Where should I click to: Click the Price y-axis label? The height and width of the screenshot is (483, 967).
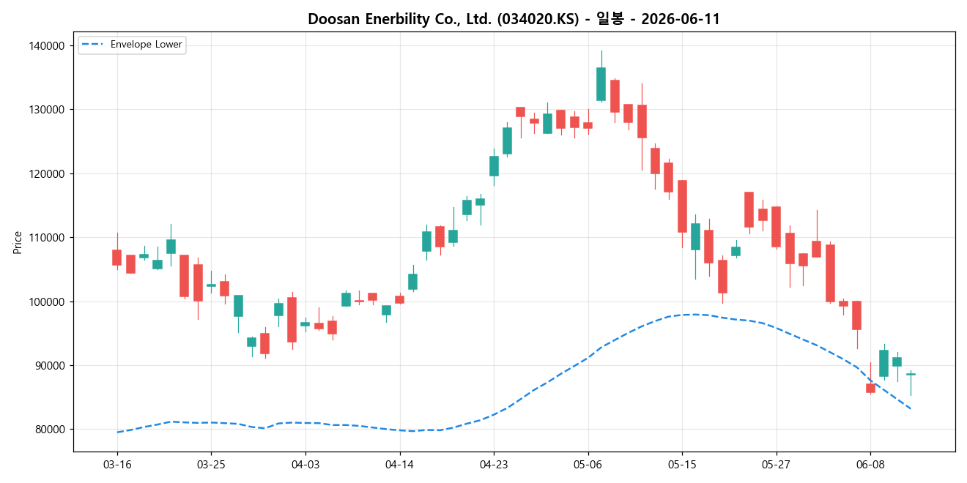click(x=18, y=242)
